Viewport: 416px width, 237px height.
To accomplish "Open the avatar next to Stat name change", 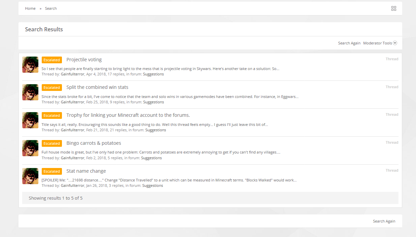I will (x=30, y=176).
